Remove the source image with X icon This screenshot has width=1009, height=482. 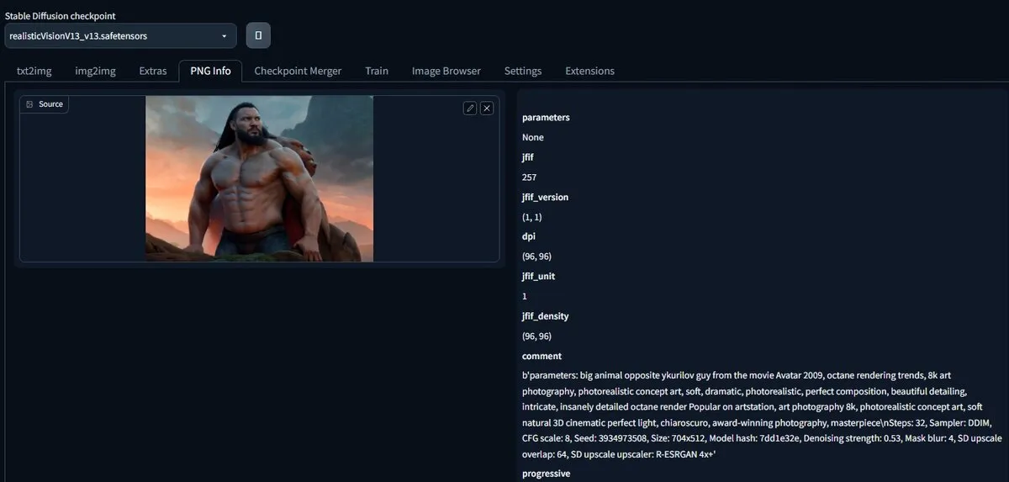coord(486,108)
